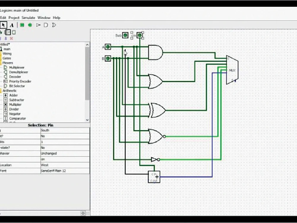Select the Subtractor component
The width and height of the screenshot is (297, 223).
pyautogui.click(x=17, y=100)
